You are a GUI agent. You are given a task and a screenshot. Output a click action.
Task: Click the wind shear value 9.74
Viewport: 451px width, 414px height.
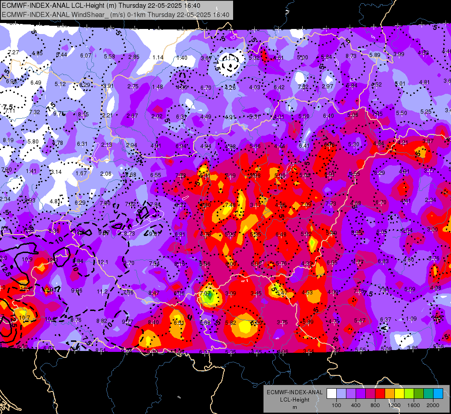point(59,113)
